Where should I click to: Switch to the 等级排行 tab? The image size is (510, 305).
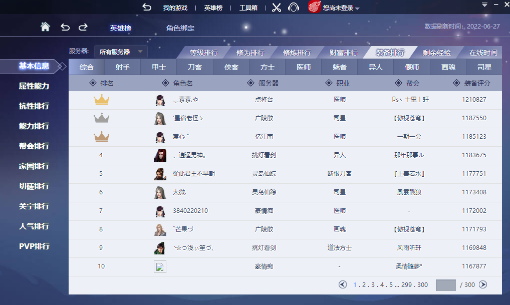click(203, 53)
